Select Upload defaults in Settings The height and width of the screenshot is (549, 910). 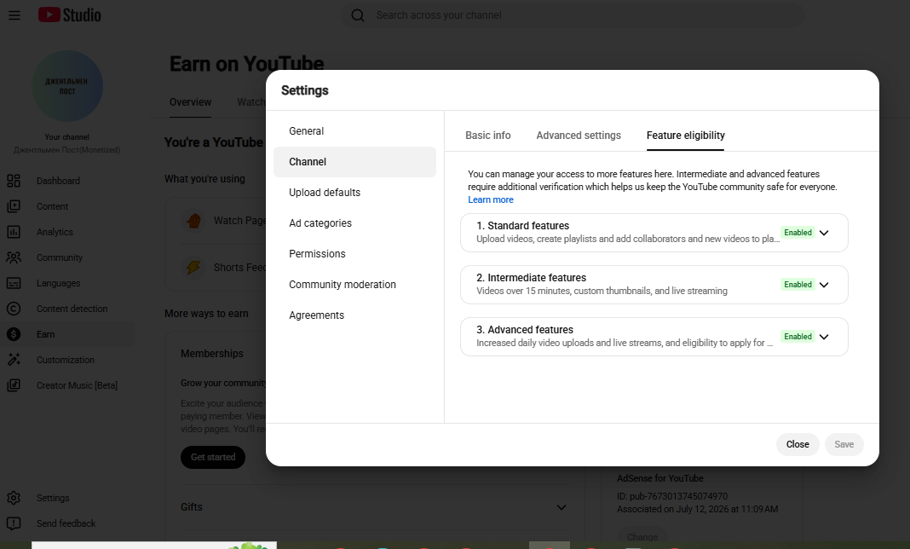[x=354, y=193]
